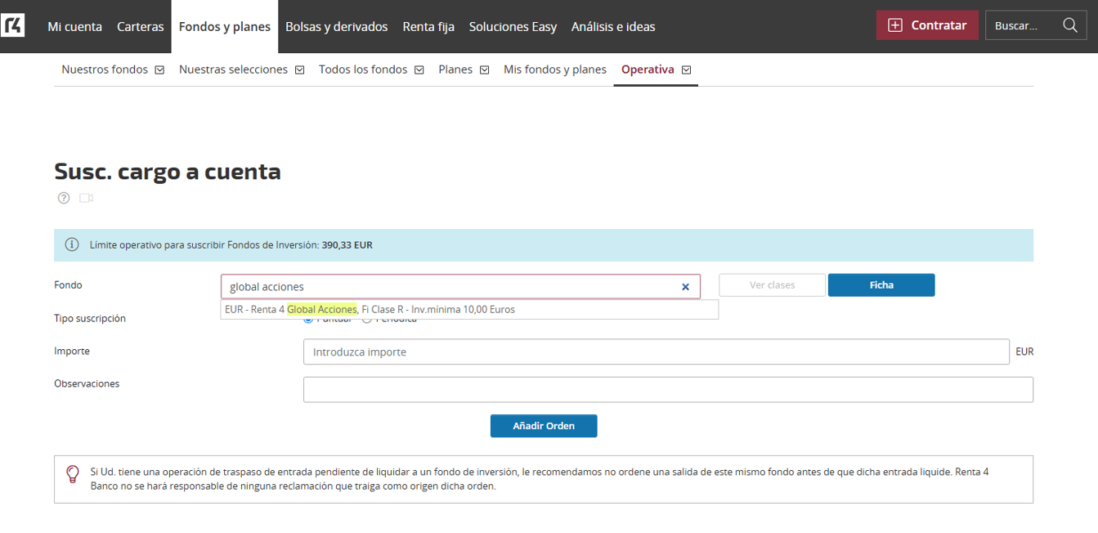Switch to the Nuestros fondos tab
Viewport: 1098px width, 533px height.
(105, 69)
